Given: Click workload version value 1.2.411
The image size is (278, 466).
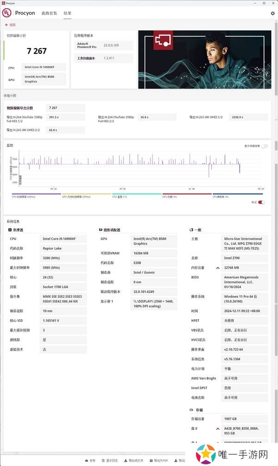Looking at the screenshot, I should (109, 58).
